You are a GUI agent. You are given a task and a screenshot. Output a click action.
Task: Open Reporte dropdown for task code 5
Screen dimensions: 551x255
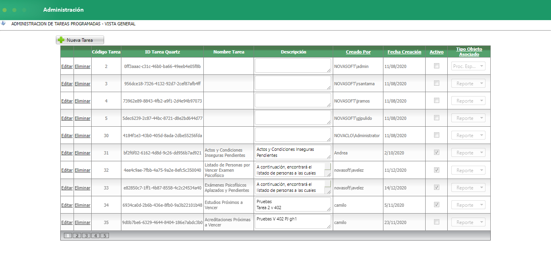(x=468, y=118)
